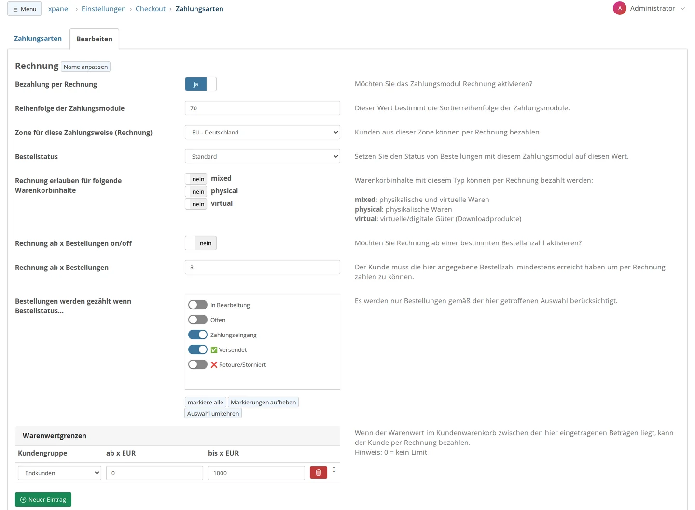Open the Kundengruppe dropdown showing Endkunden
This screenshot has height=510, width=695.
click(60, 473)
